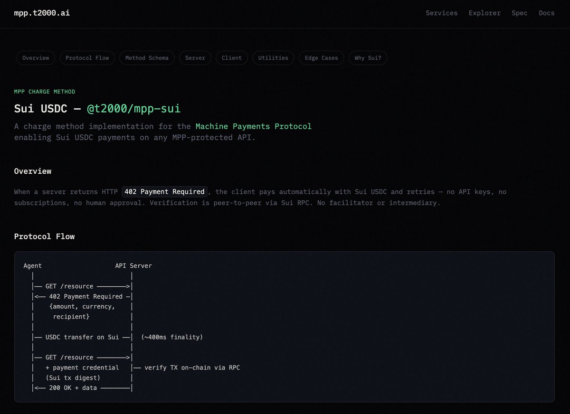
Task: Click the '{amount, currency,' line in the diagram
Action: pos(82,307)
